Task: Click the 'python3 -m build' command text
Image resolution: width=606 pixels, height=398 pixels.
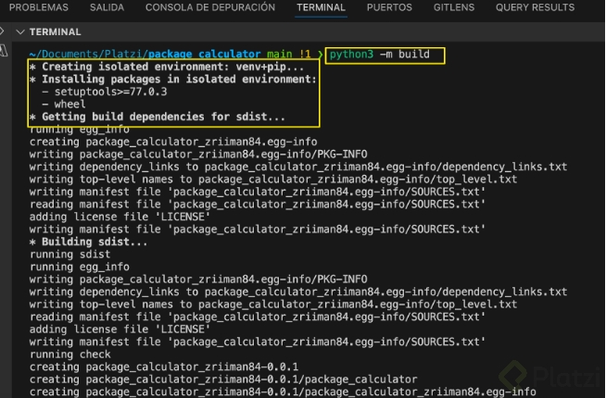Action: click(x=380, y=55)
